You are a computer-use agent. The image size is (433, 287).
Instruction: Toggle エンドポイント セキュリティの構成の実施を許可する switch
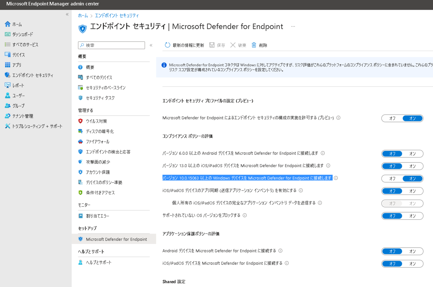[x=402, y=118]
